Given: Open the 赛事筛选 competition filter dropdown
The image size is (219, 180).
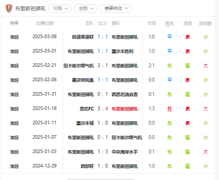Looking at the screenshot, I should (116, 9).
